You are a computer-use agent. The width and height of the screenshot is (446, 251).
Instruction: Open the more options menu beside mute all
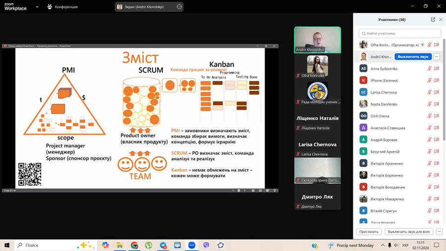tap(439, 232)
